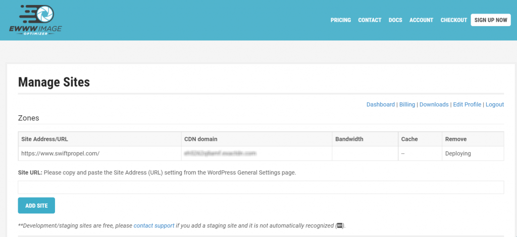This screenshot has width=517, height=237.
Task: Click the Zones section heading
Action: (x=28, y=118)
